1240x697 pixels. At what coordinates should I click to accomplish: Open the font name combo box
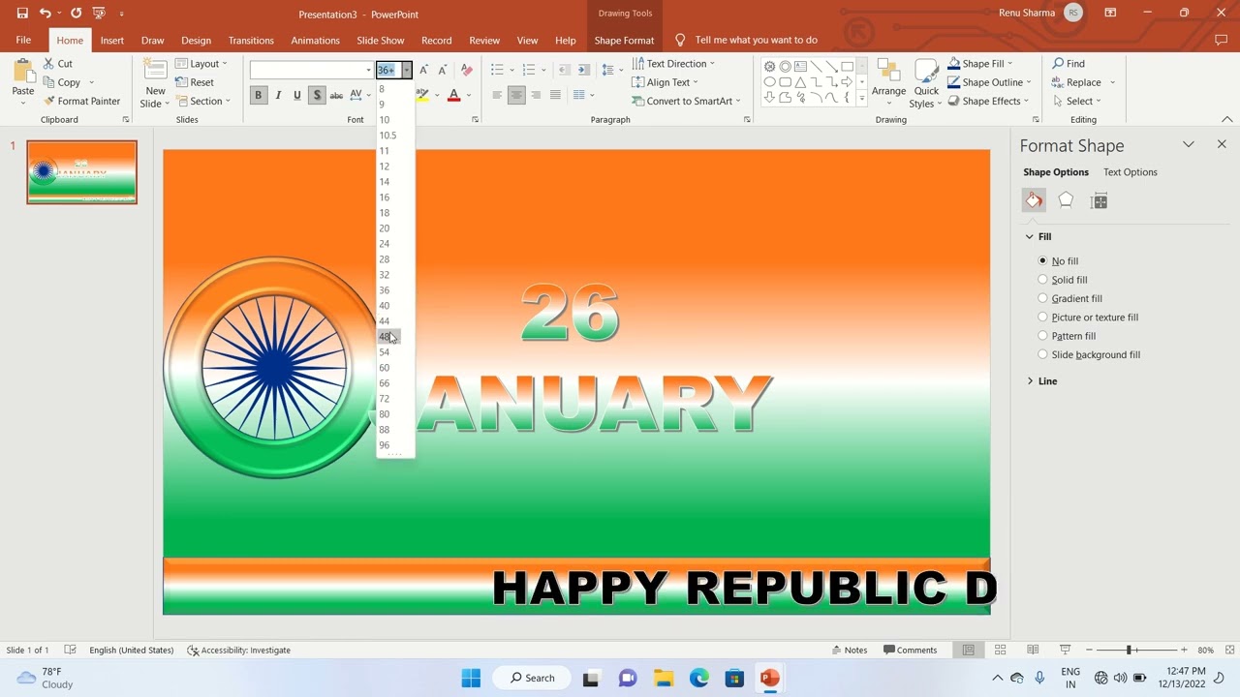tap(311, 70)
